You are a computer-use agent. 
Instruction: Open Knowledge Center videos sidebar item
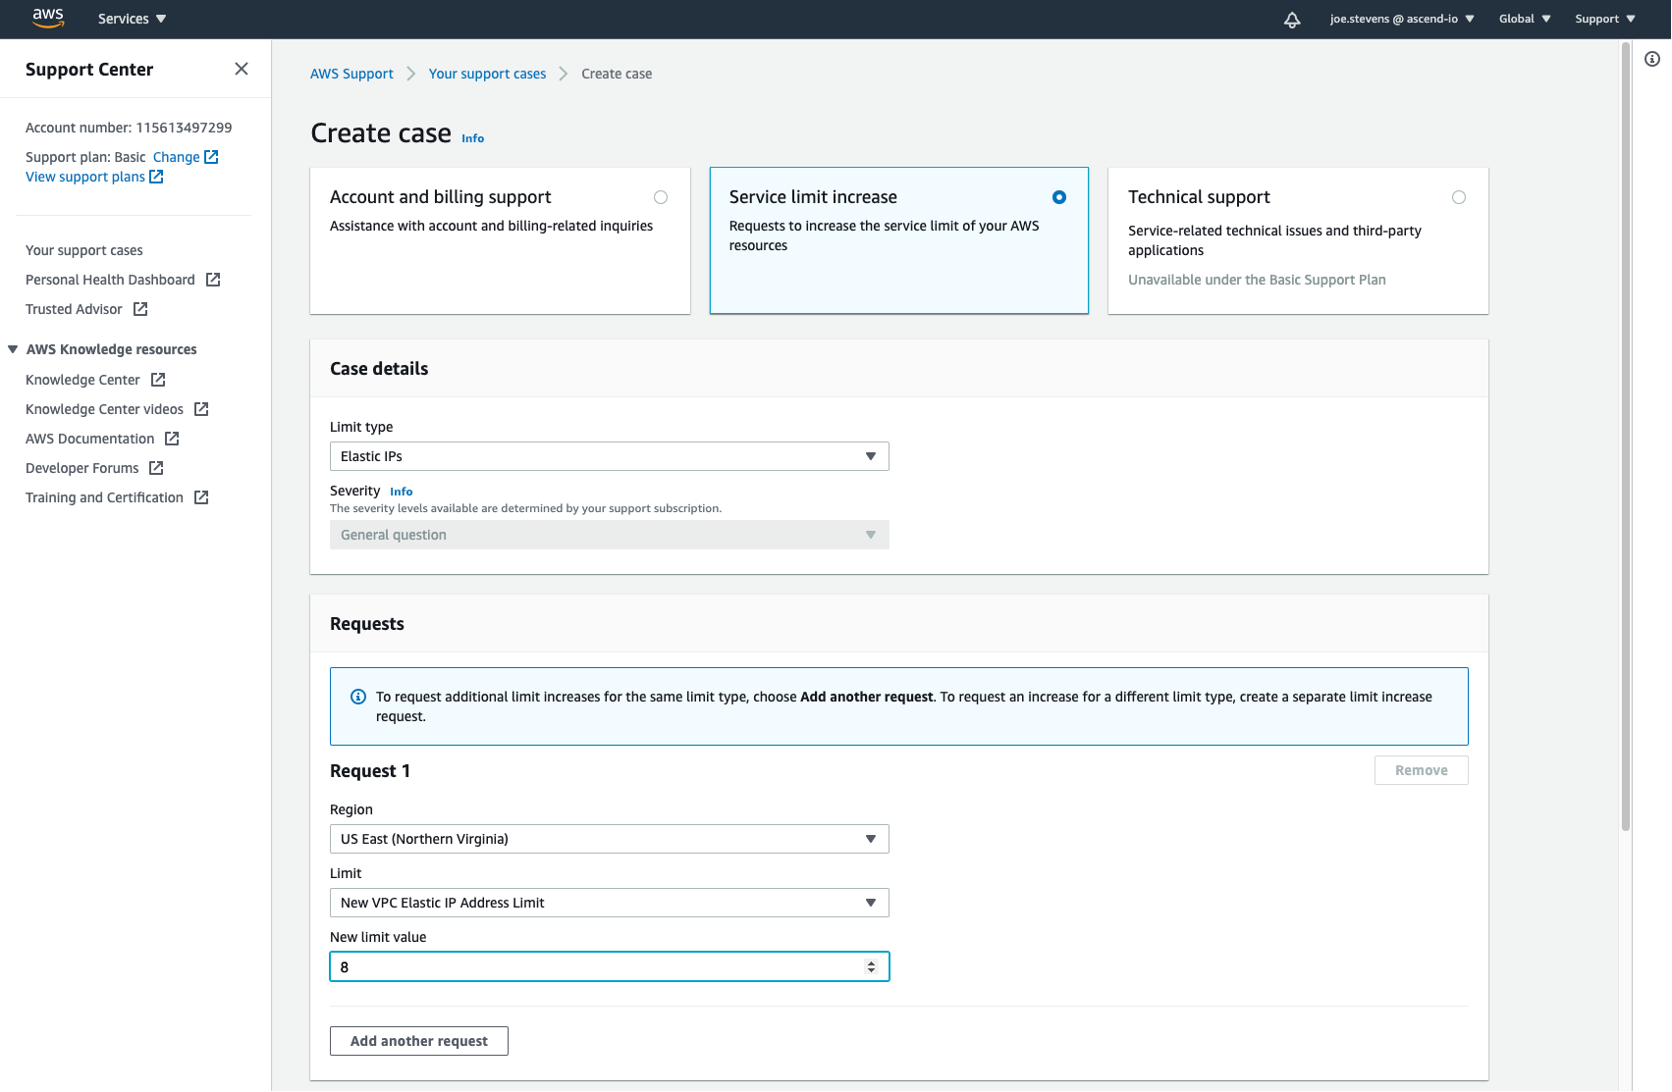click(104, 409)
